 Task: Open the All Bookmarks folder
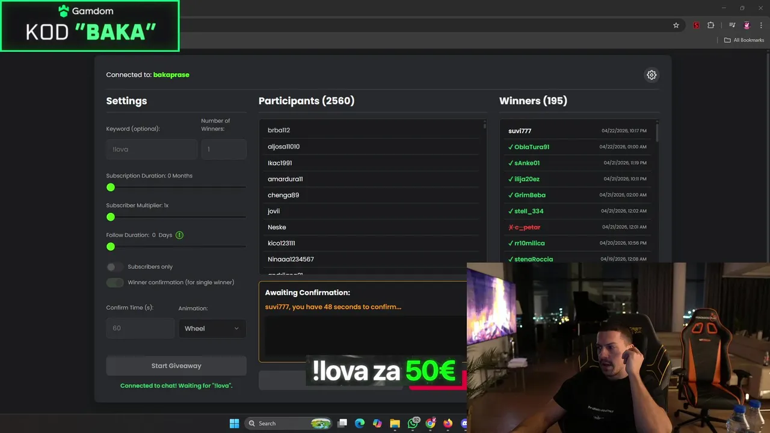coord(744,40)
